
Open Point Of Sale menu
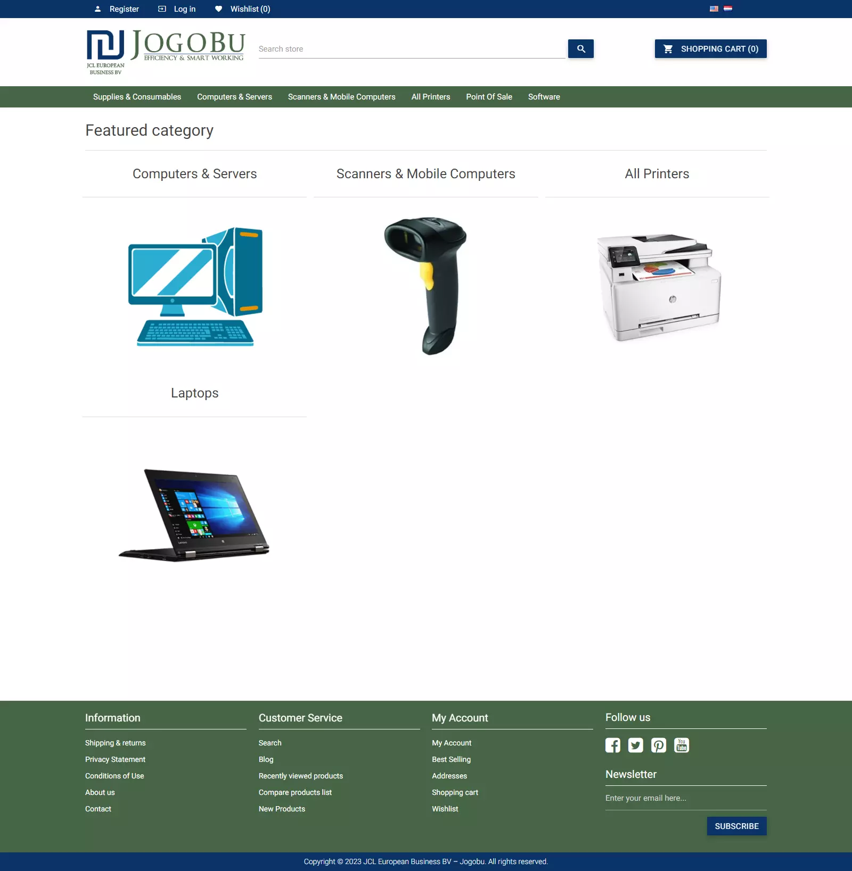pyautogui.click(x=489, y=97)
